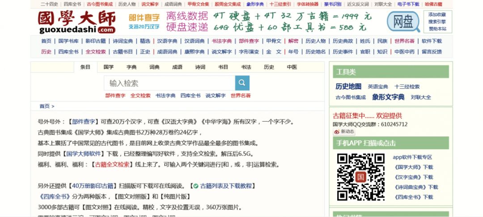Open 汉语字典 in the navigation menu
483x217 pixels.
(x=167, y=41)
